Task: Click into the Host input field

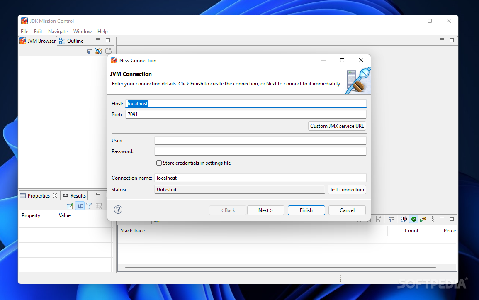Action: click(246, 104)
